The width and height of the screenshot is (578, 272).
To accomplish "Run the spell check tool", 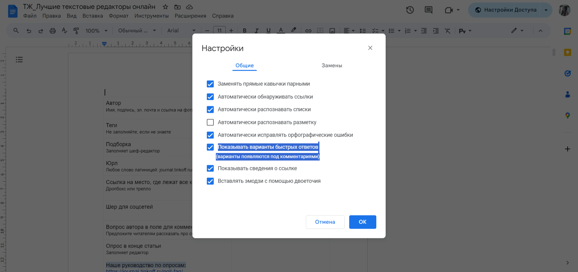I will click(x=64, y=30).
